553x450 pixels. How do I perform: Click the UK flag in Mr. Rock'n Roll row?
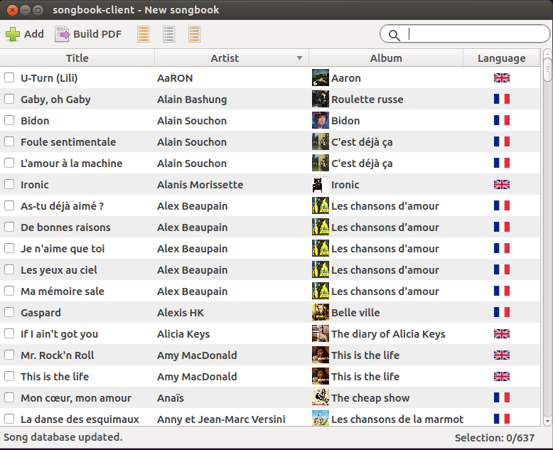[x=502, y=355]
